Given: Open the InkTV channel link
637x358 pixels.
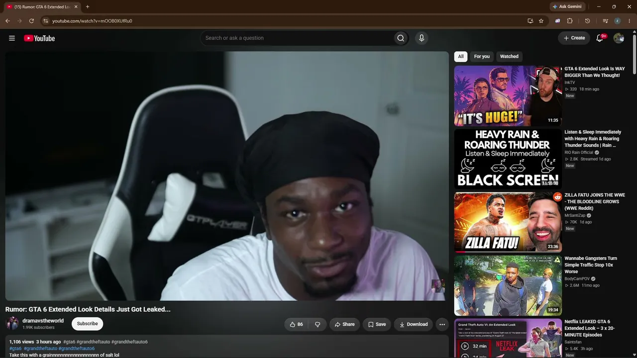Looking at the screenshot, I should pyautogui.click(x=569, y=83).
